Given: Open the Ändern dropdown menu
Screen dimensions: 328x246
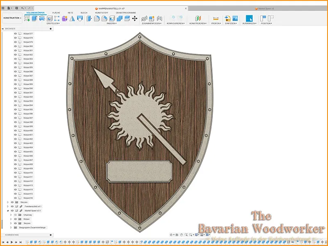Looking at the screenshot, I should point(112,23).
